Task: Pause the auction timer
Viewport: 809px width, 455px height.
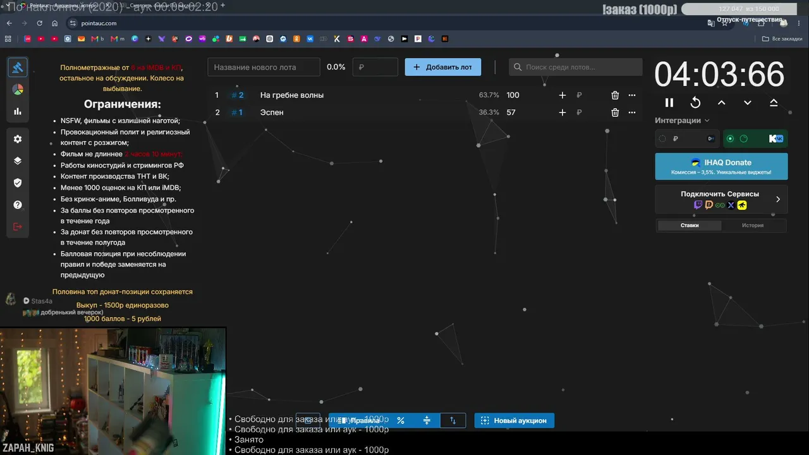Action: click(x=669, y=102)
